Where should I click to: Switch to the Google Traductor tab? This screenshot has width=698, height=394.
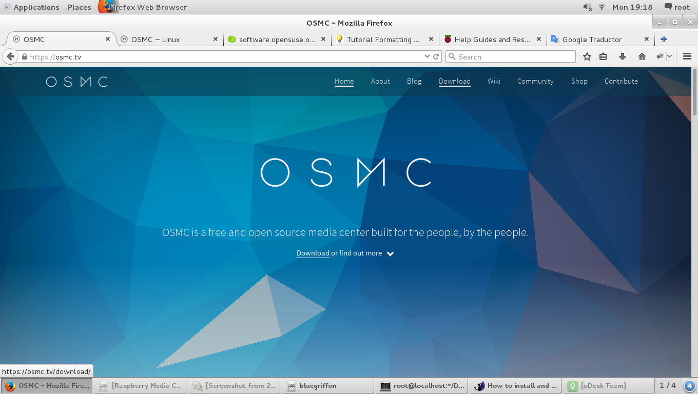(600, 39)
